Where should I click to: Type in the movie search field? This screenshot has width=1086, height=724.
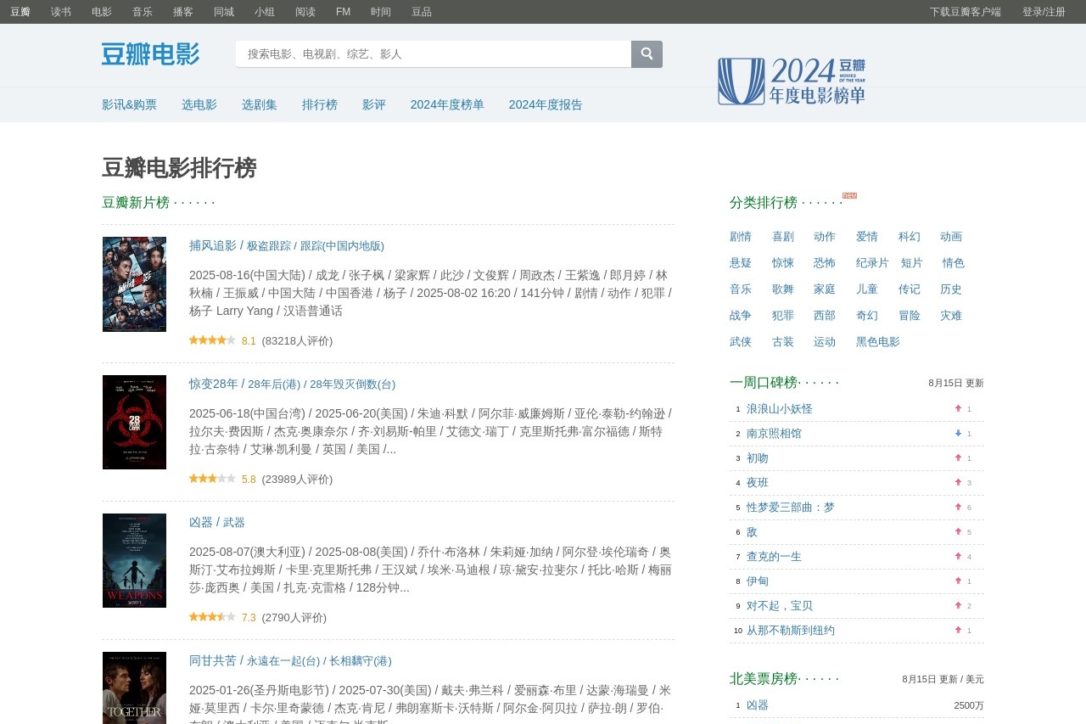[433, 54]
